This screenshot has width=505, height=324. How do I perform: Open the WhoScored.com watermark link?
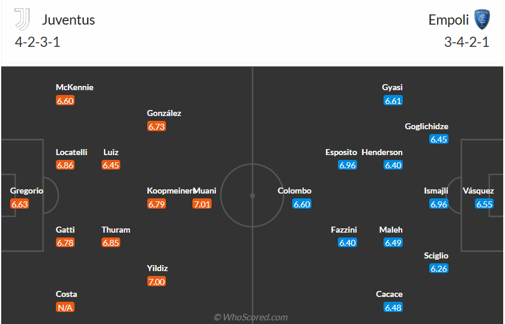pyautogui.click(x=251, y=317)
